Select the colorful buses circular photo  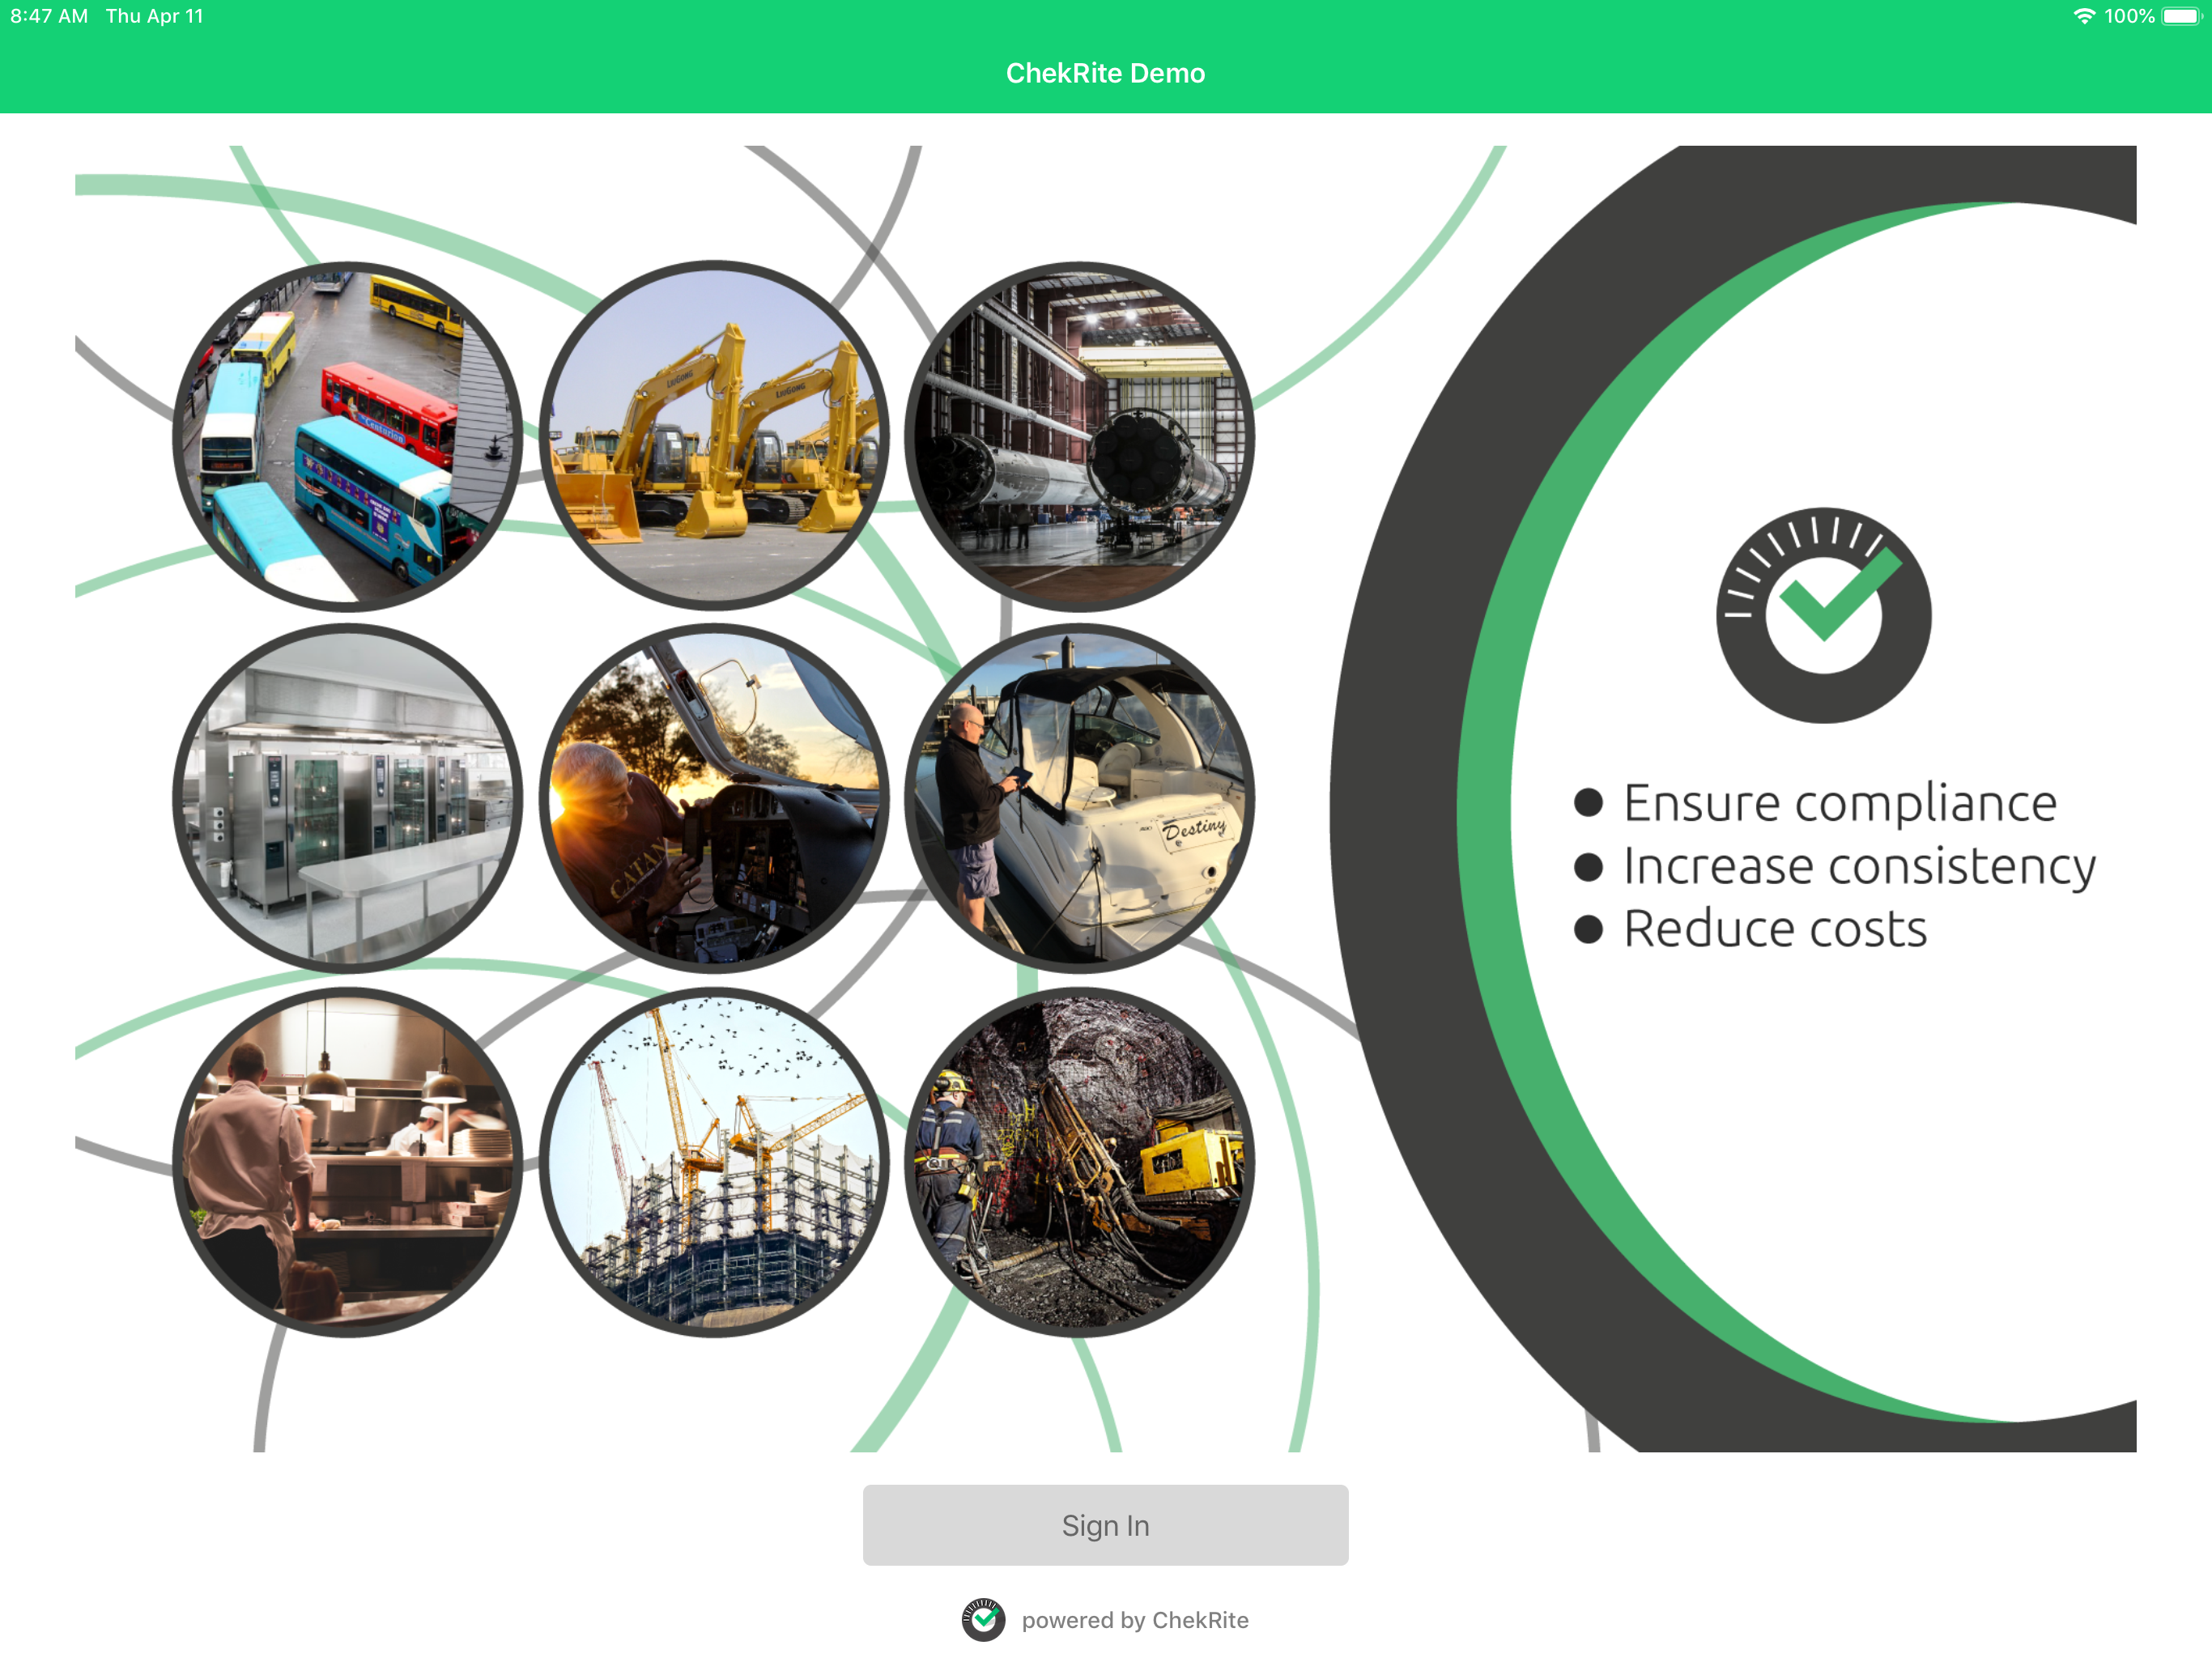(x=347, y=437)
